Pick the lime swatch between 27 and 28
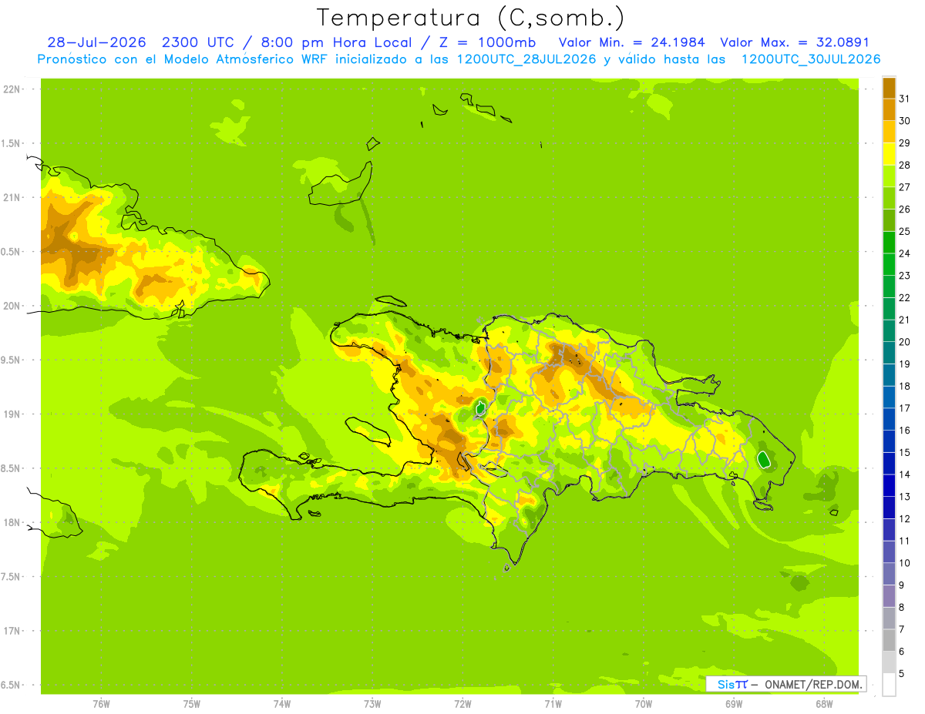Viewport: 925px width, 714px height. click(889, 176)
